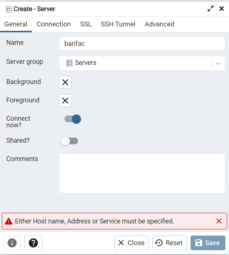Image resolution: width=229 pixels, height=255 pixels.
Task: Click the red warning triangle icon
Action: point(8,221)
